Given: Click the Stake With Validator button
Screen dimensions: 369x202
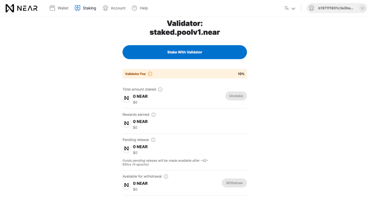Looking at the screenshot, I should (x=185, y=52).
